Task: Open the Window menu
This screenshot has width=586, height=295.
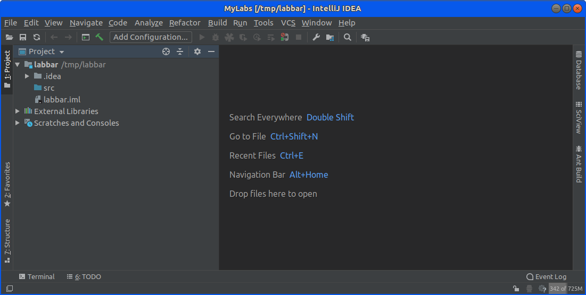Action: point(317,23)
